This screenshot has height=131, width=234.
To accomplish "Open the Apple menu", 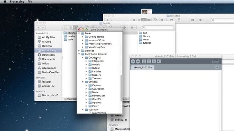I will click(5, 1).
